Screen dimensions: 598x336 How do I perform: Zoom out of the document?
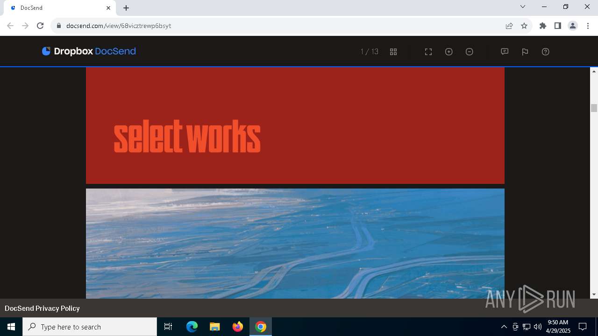click(470, 52)
